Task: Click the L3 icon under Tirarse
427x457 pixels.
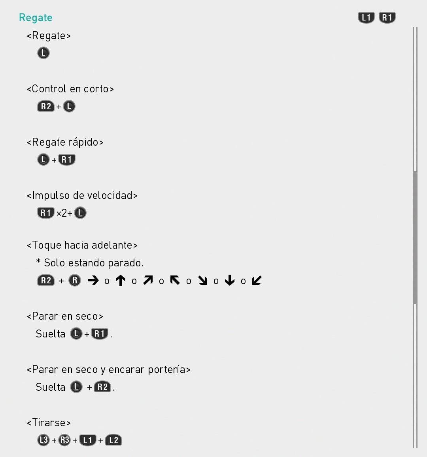Action: [43, 440]
